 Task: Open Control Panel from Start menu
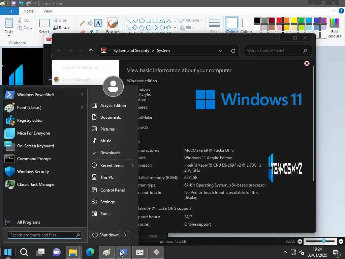click(113, 190)
